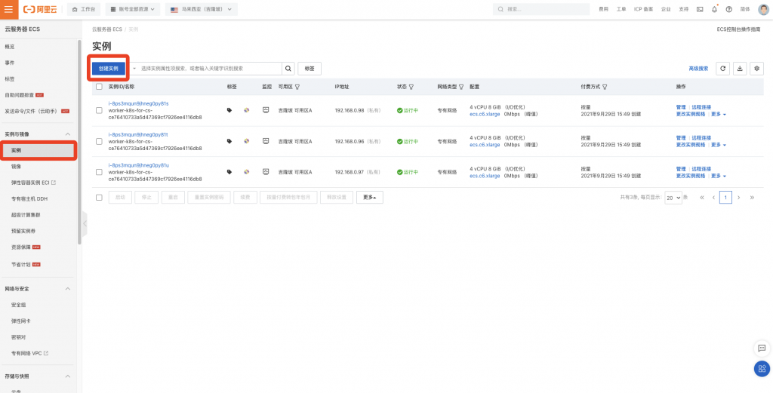The image size is (773, 393).
Task: Open the bottom bar 更多 dropdown
Action: point(370,198)
